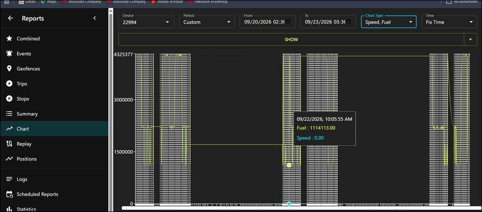482x212 pixels.
Task: Click the tooltip timestamp 09/22/2026, 10:05:55 AM
Action: [x=324, y=119]
